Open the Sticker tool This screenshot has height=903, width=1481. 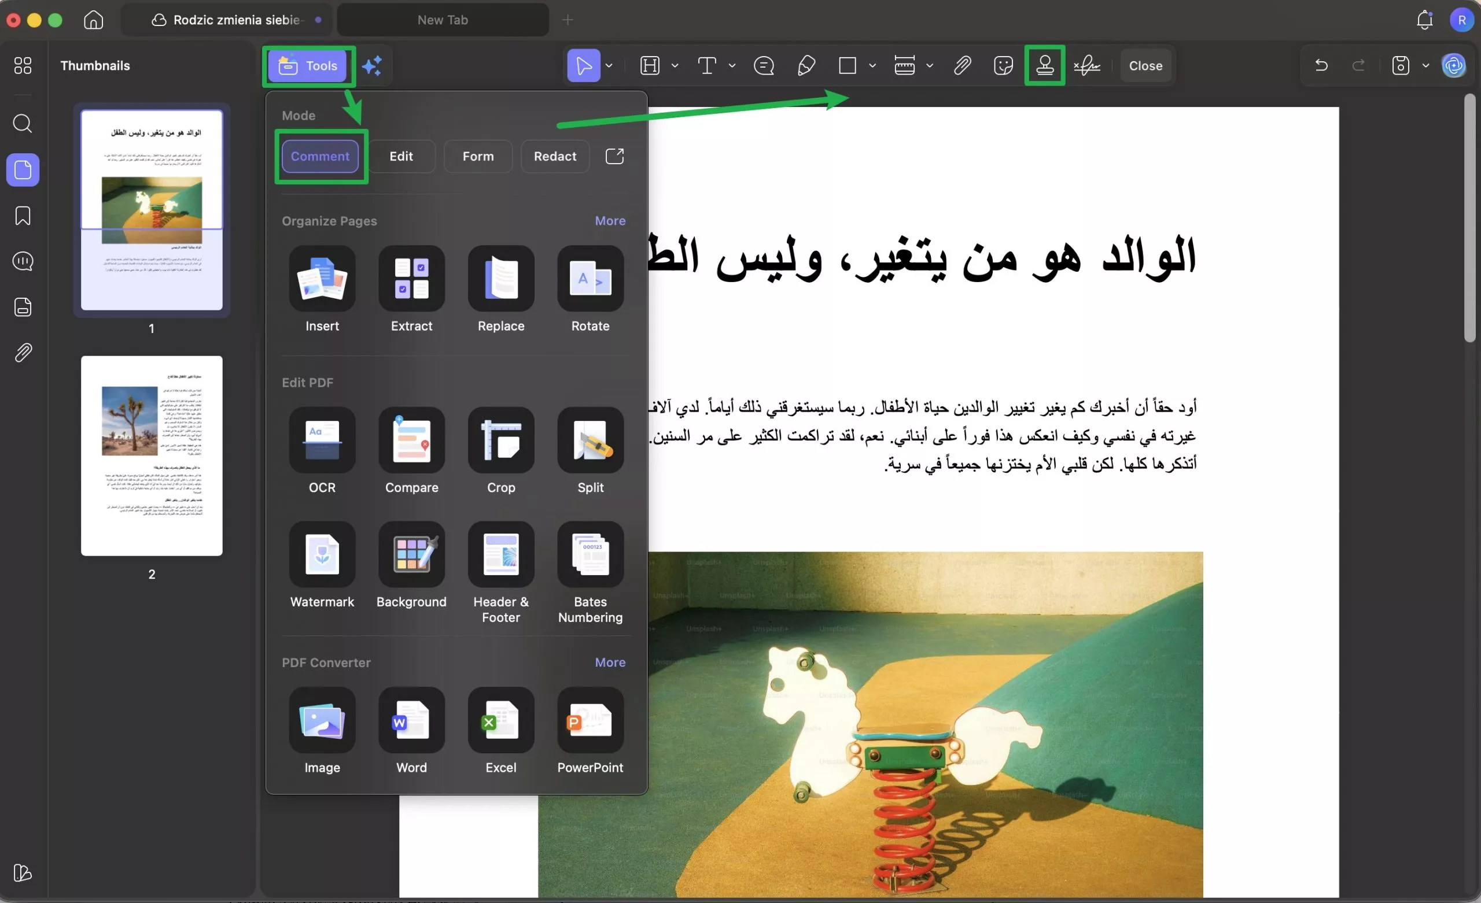(1003, 65)
